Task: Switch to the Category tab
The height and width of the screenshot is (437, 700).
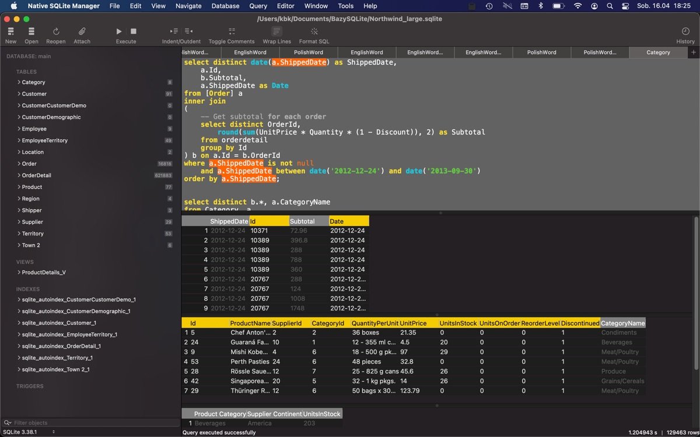Action: [x=658, y=52]
